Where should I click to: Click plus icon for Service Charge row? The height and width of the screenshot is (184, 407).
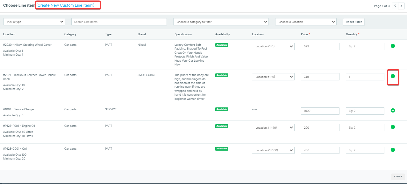click(393, 111)
